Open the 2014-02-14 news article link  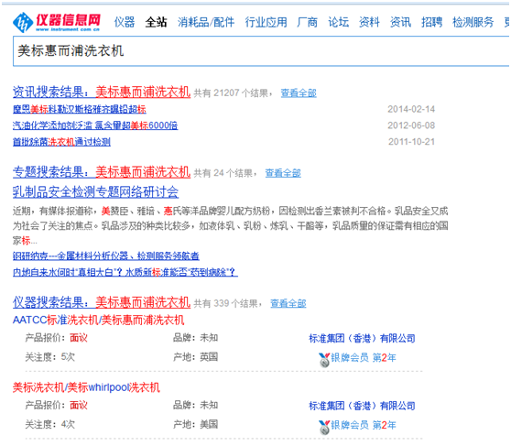[79, 109]
